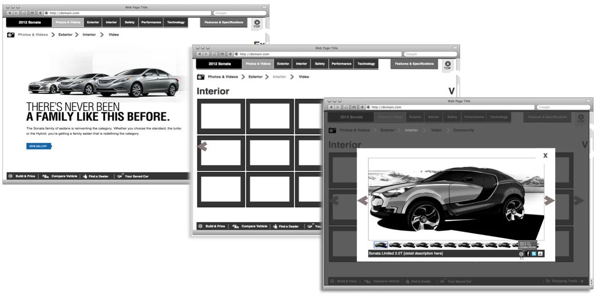Print page from the leftmost browser window
Screen dimensions: 597x297
click(x=32, y=13)
